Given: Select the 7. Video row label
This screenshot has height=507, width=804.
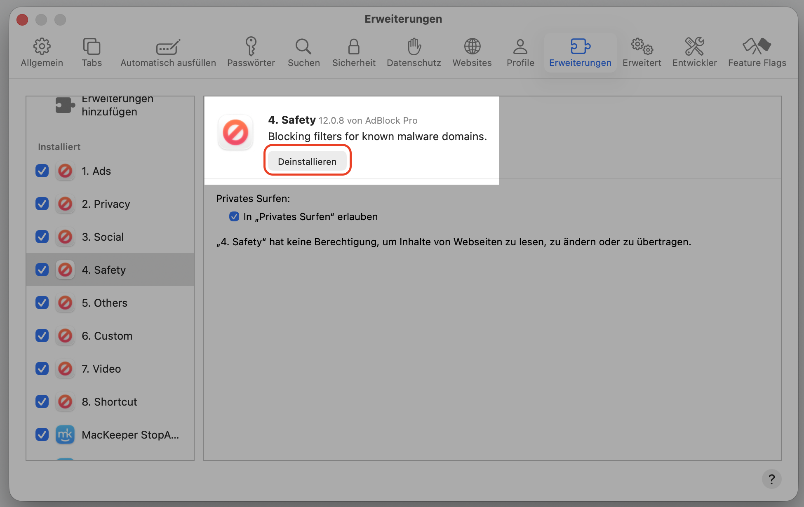Looking at the screenshot, I should pos(101,369).
